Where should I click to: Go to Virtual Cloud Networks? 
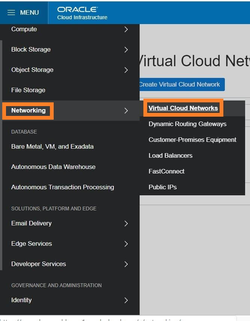pos(183,108)
